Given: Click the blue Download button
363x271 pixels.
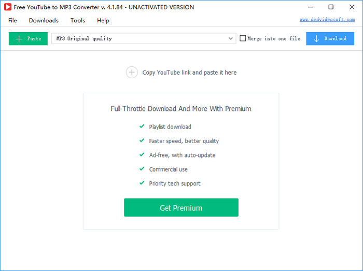Looking at the screenshot, I should coord(330,39).
